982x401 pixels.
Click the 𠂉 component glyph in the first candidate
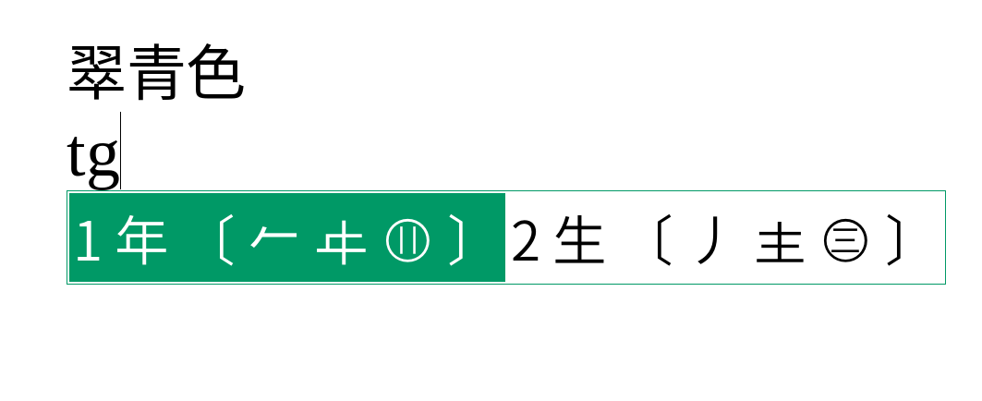[x=273, y=239]
